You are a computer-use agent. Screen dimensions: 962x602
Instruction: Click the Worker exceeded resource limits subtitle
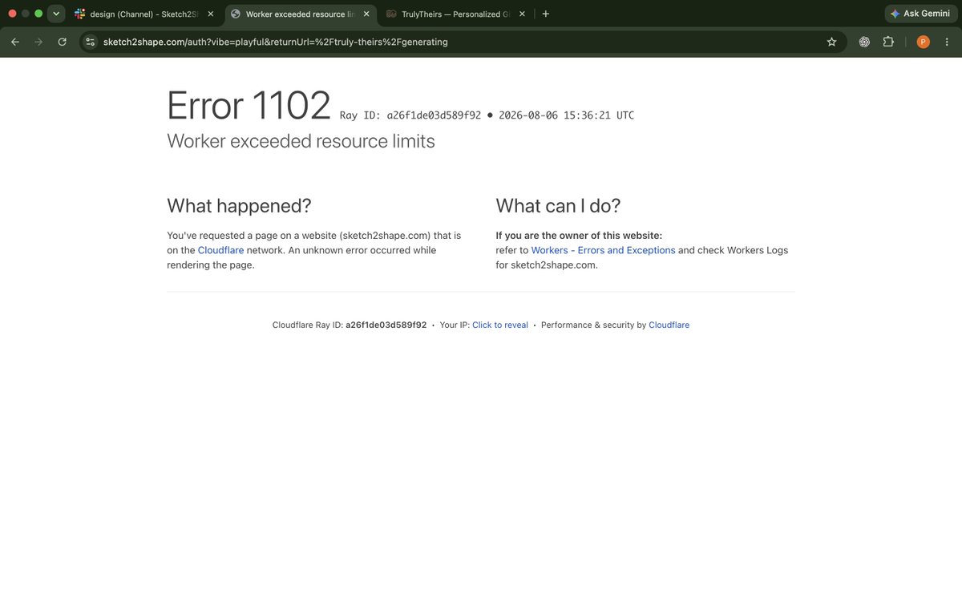point(301,141)
